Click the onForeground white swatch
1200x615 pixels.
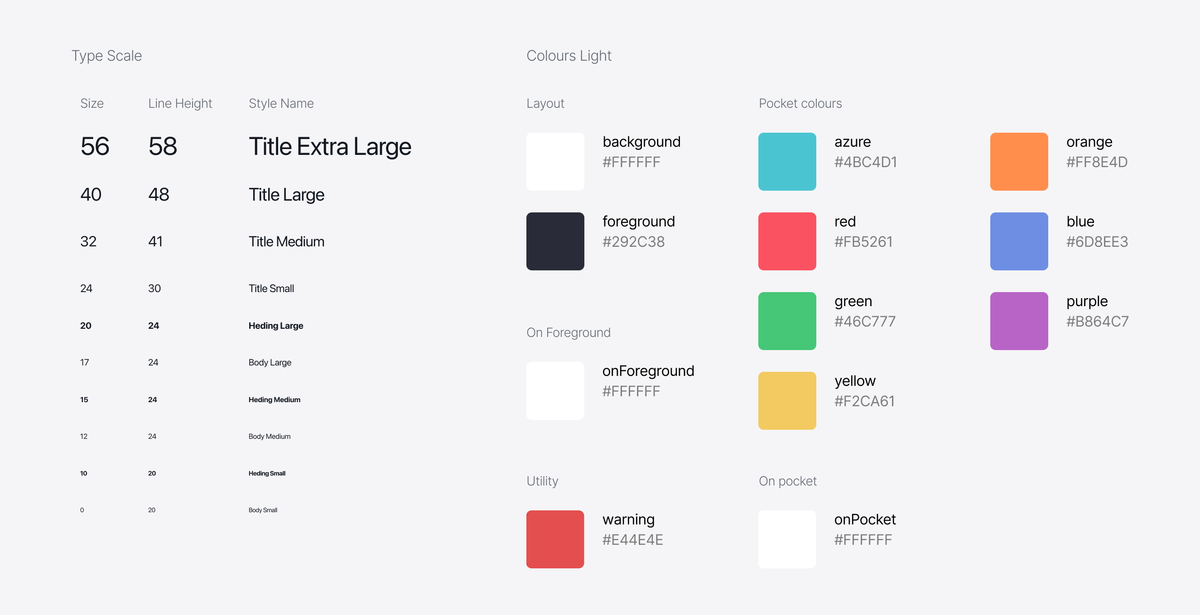(x=555, y=390)
